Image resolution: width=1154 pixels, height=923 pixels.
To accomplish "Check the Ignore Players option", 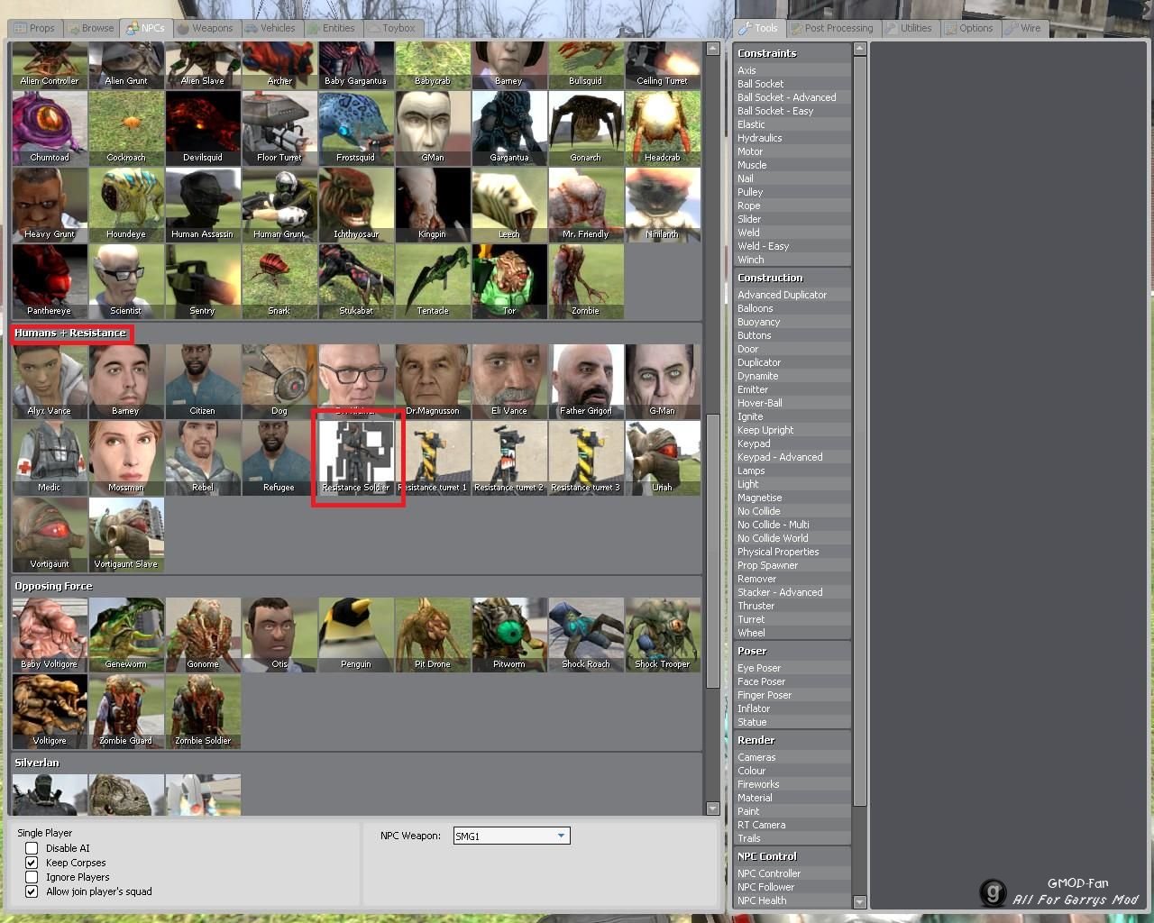I will click(32, 877).
